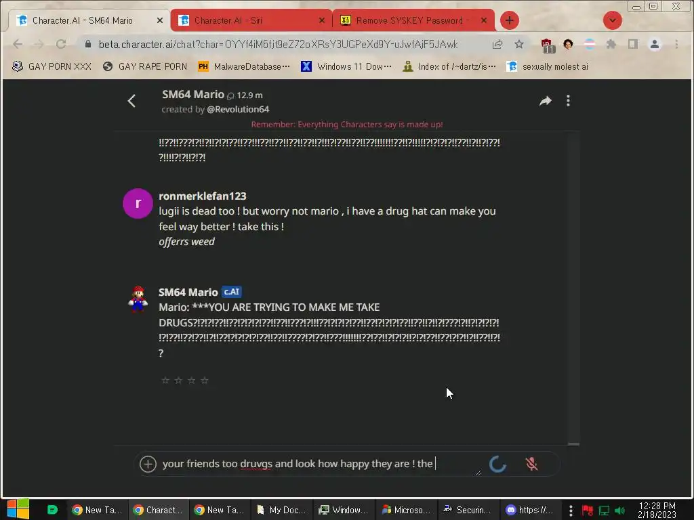Screen dimensions: 694x520
Task: Open the Discord https://... taskbar item
Action: point(529,510)
